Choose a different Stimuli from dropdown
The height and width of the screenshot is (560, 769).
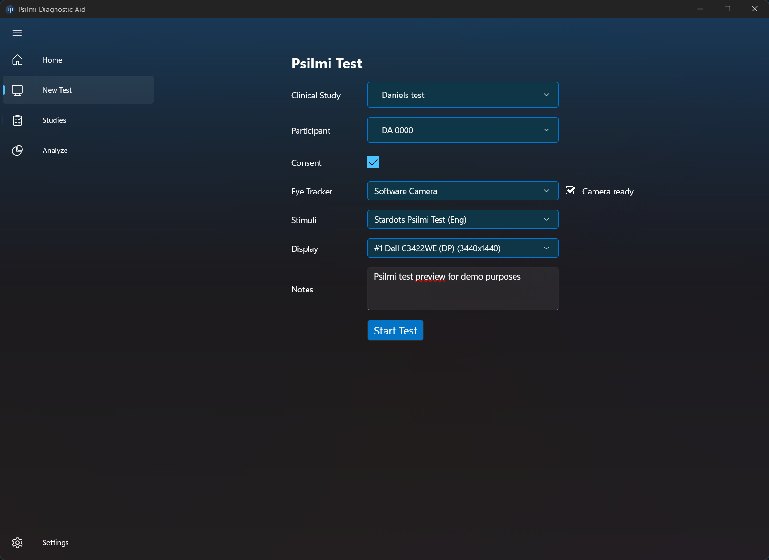pyautogui.click(x=462, y=220)
